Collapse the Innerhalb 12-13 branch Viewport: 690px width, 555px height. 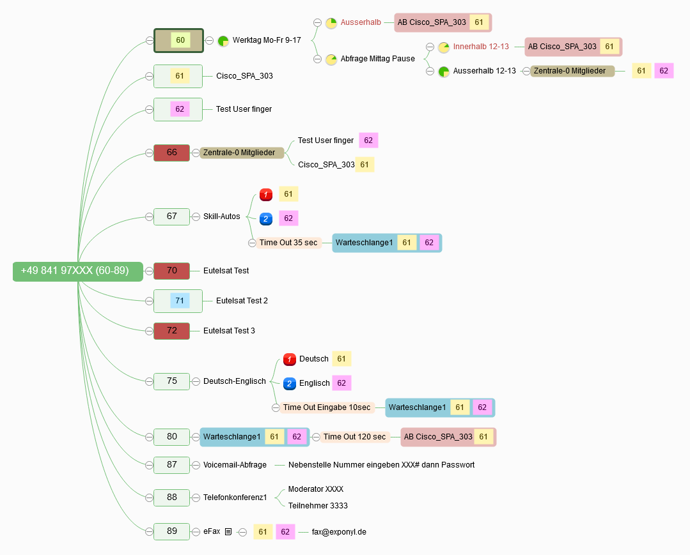click(x=430, y=47)
